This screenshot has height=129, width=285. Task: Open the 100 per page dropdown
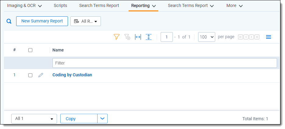click(x=206, y=37)
